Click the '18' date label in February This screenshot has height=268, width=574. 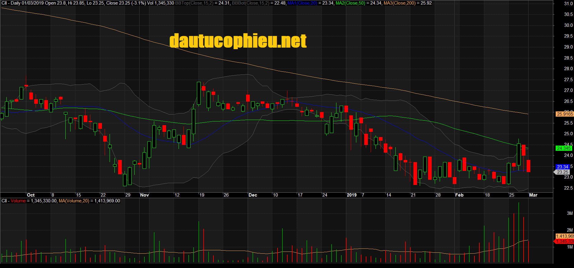pos(487,195)
